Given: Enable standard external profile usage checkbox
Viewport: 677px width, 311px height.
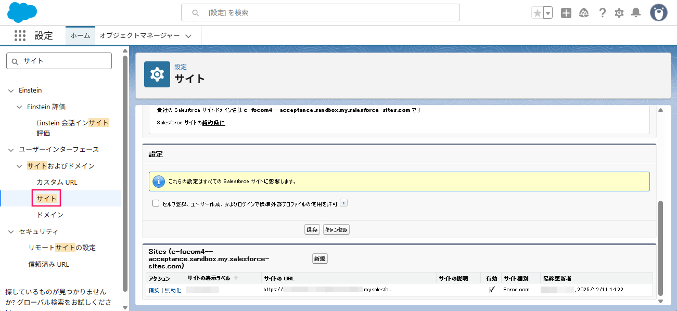Looking at the screenshot, I should pos(156,203).
